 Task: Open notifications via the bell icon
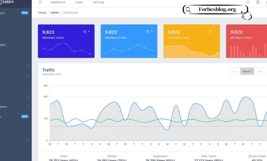pos(248,2)
